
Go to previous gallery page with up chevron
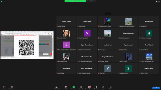(108, 14)
